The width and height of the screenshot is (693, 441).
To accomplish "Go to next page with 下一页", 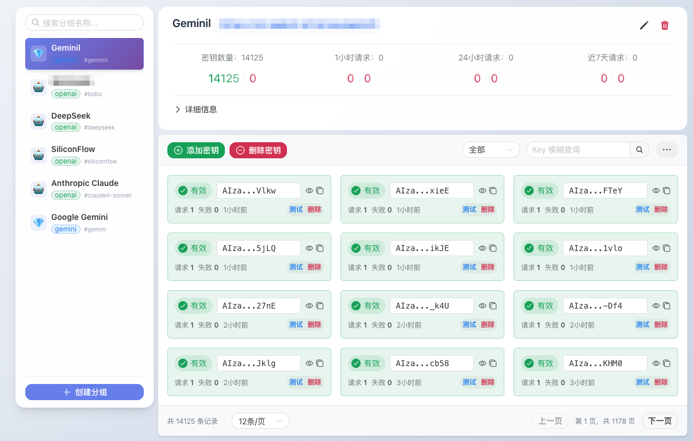I will tap(660, 421).
